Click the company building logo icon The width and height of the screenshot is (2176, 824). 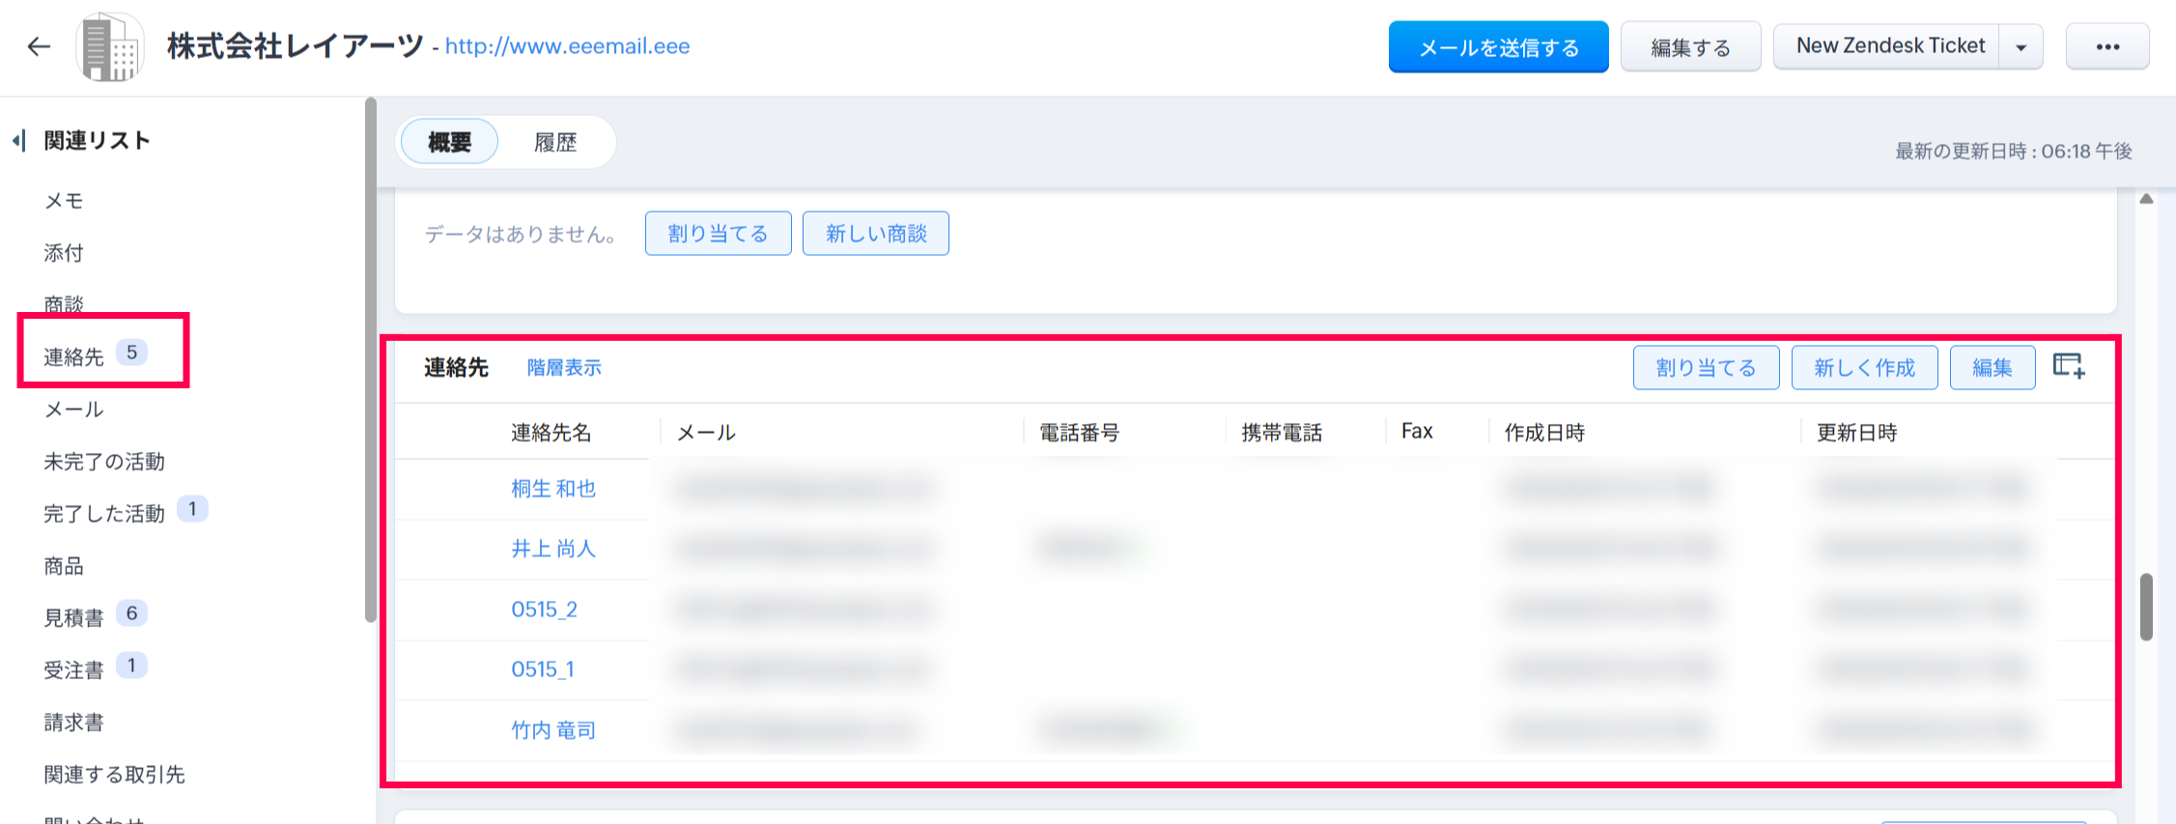coord(109,47)
